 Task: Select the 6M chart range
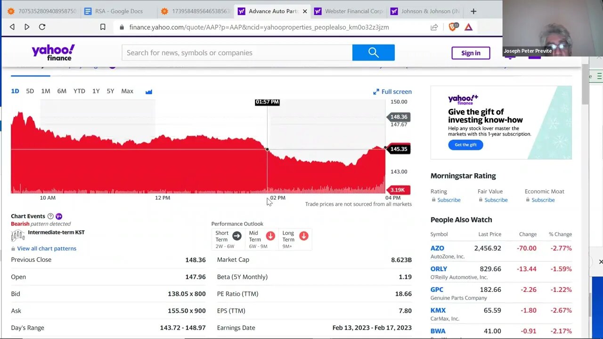click(x=62, y=91)
